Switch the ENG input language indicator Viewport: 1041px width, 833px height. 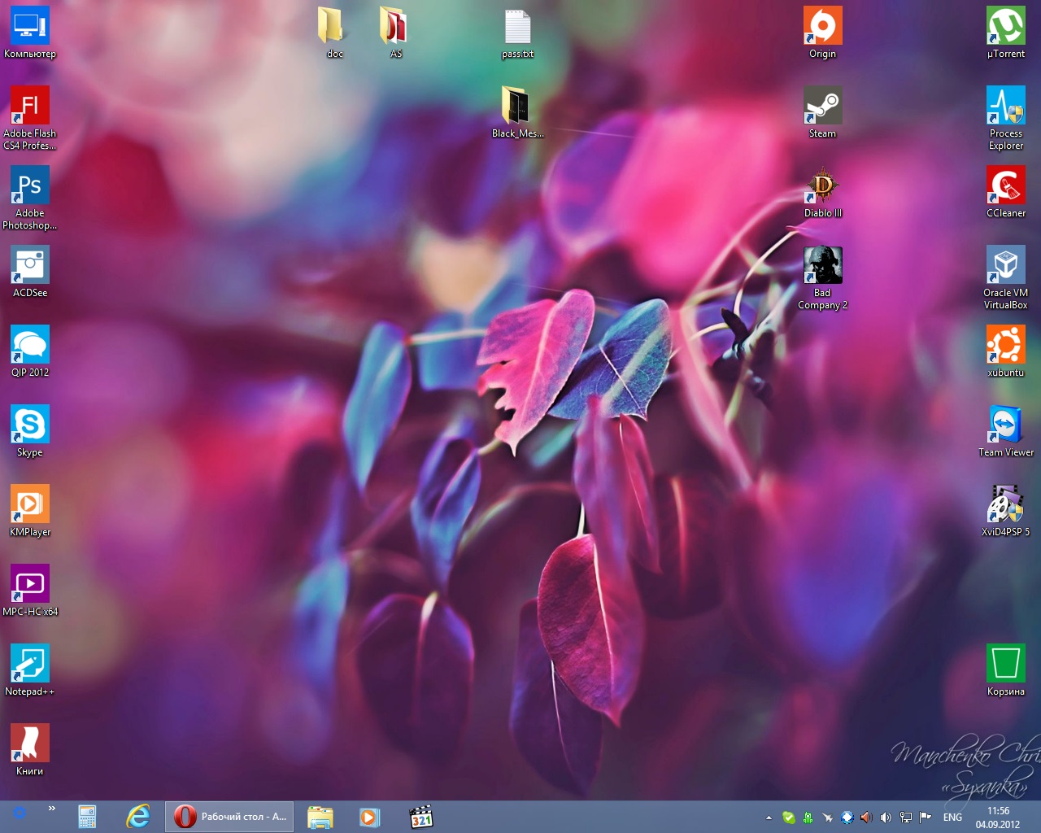point(952,818)
